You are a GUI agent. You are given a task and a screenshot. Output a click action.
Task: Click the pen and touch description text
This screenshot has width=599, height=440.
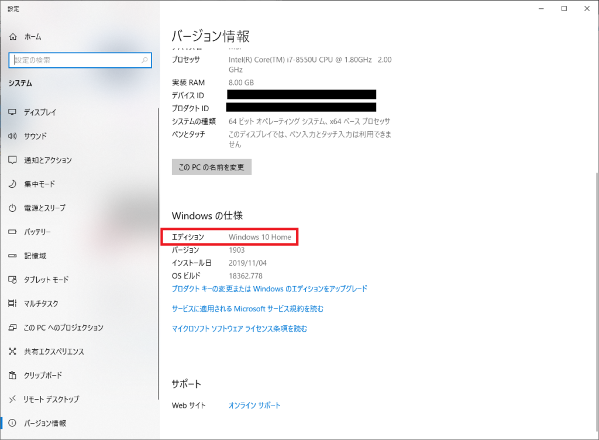coord(310,139)
